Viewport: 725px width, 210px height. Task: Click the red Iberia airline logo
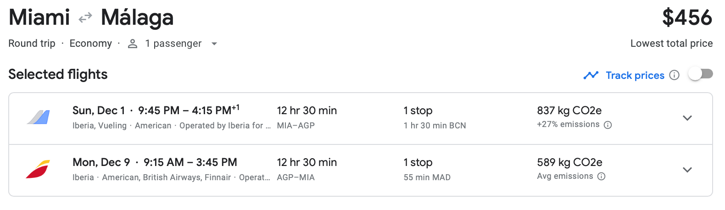tap(38, 169)
